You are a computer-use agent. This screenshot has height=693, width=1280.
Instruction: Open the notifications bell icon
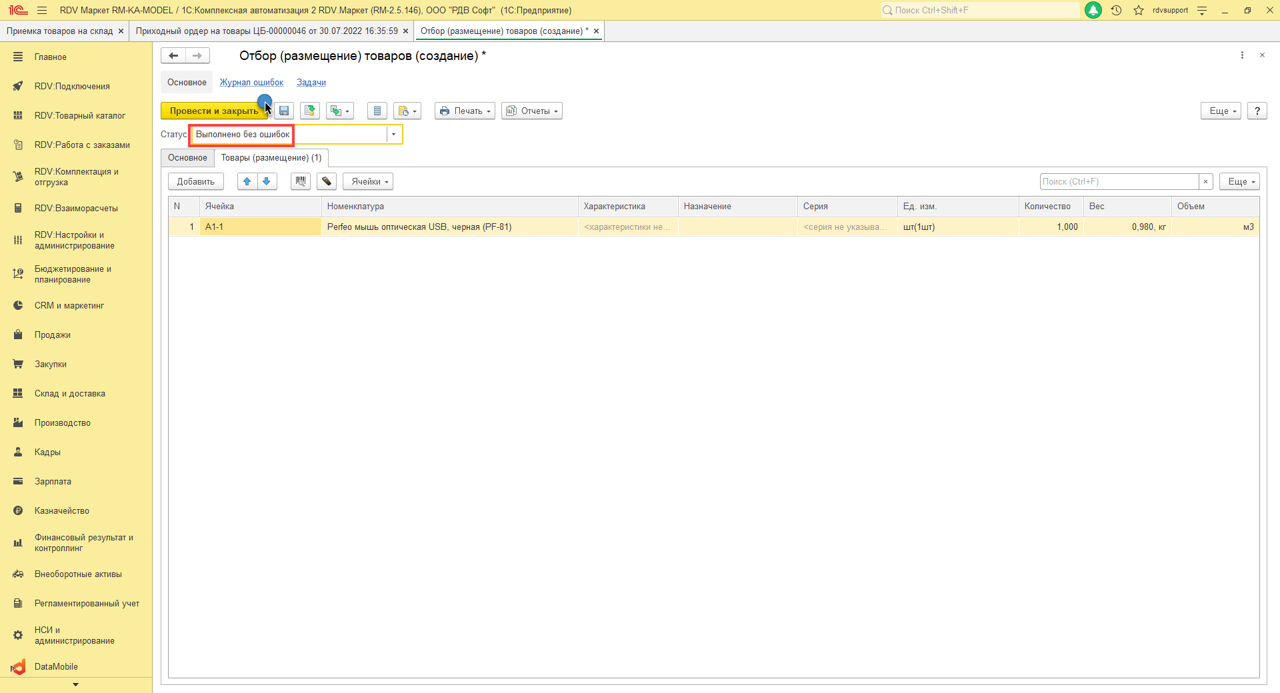pos(1093,10)
